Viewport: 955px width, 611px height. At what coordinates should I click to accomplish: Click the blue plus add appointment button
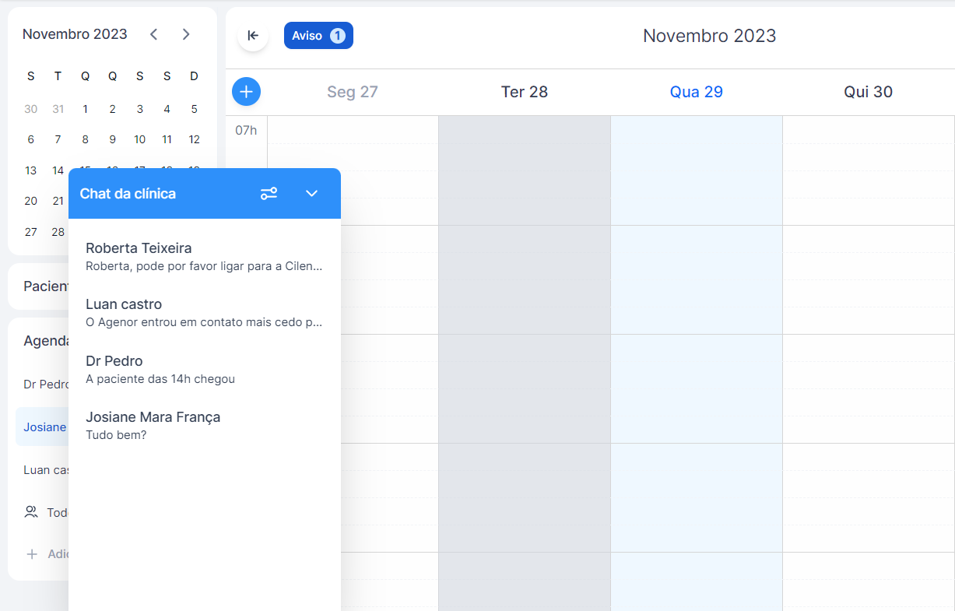246,92
